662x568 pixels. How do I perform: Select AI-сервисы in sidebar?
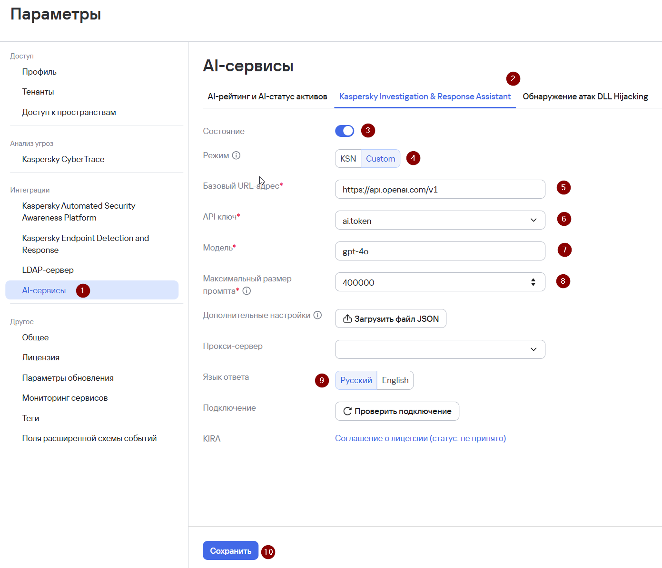[x=92, y=290]
